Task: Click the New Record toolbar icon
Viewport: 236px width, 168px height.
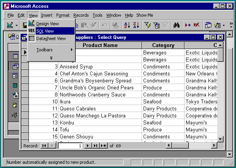Action: click(188, 25)
